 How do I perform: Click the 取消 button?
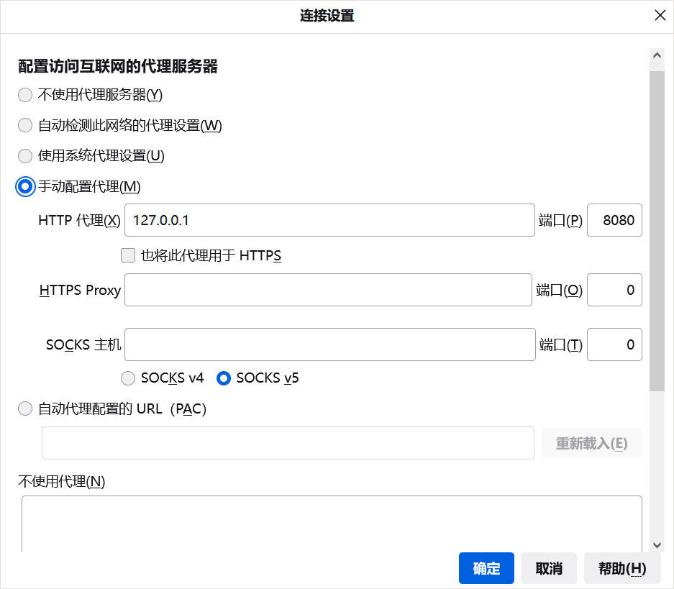click(x=549, y=568)
